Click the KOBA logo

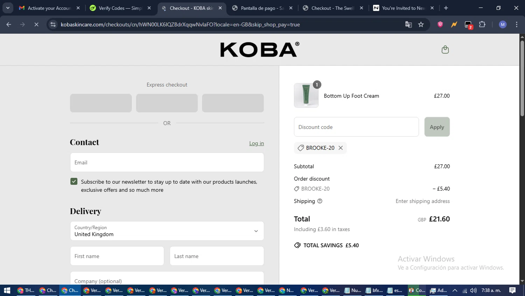[260, 50]
